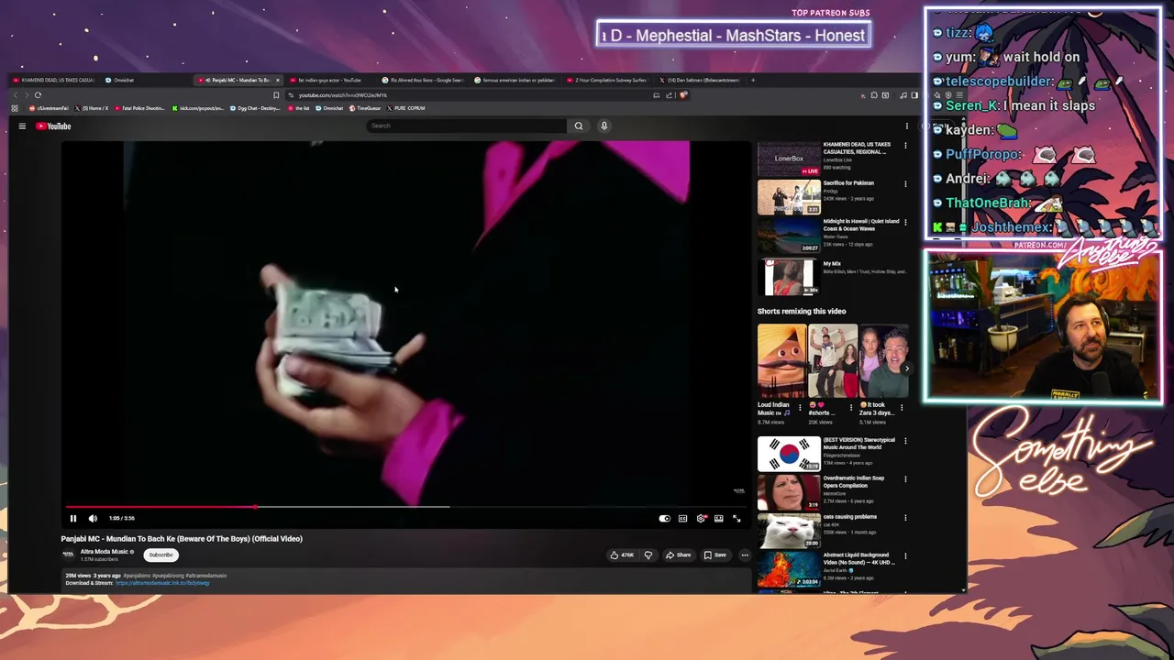1174x660 pixels.
Task: Open the PURE COPIUM bookmark
Action: tap(406, 108)
